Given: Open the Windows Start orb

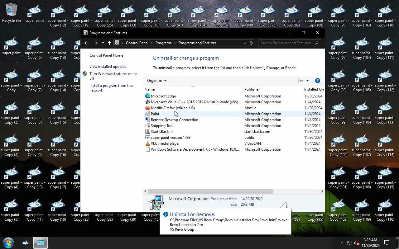Looking at the screenshot, I should click(8, 243).
